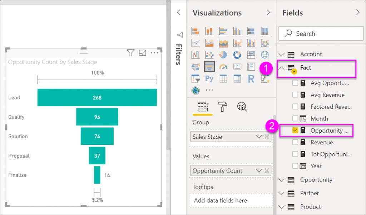Select the ArcGIS Maps visualization
366x215 pixels.
click(x=196, y=90)
